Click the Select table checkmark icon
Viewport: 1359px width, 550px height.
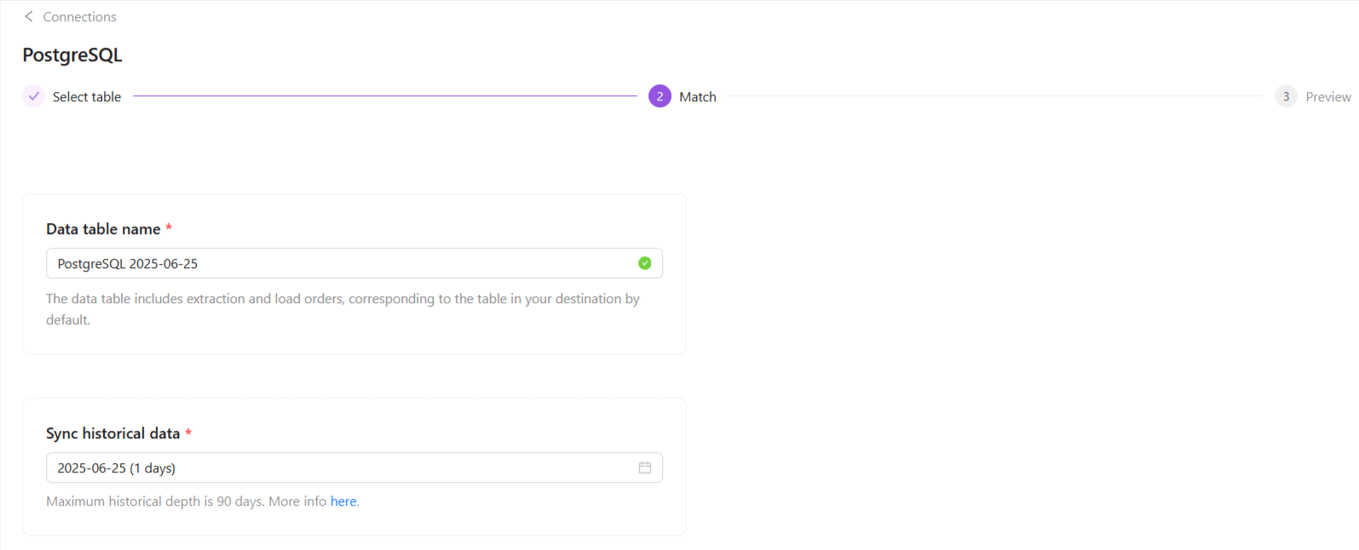point(33,96)
